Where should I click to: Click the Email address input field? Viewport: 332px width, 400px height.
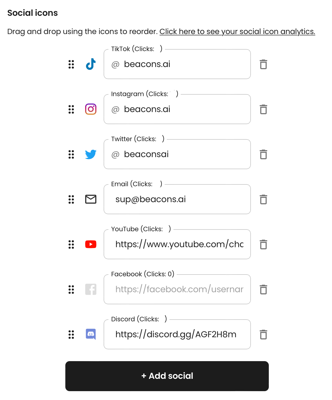point(177,199)
